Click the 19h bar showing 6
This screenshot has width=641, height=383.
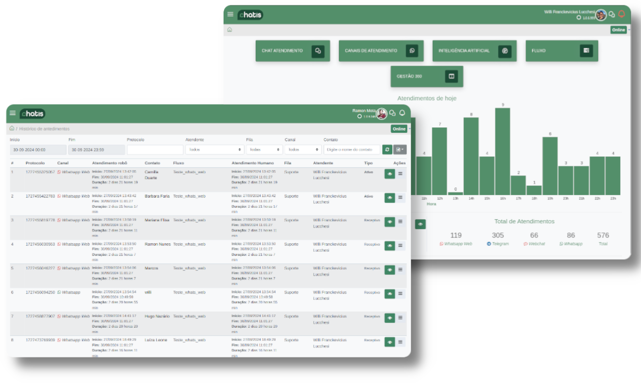tap(550, 166)
